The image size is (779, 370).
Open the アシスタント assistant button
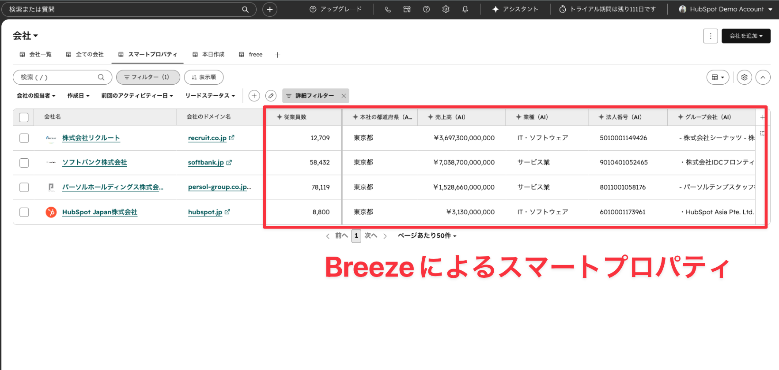515,9
